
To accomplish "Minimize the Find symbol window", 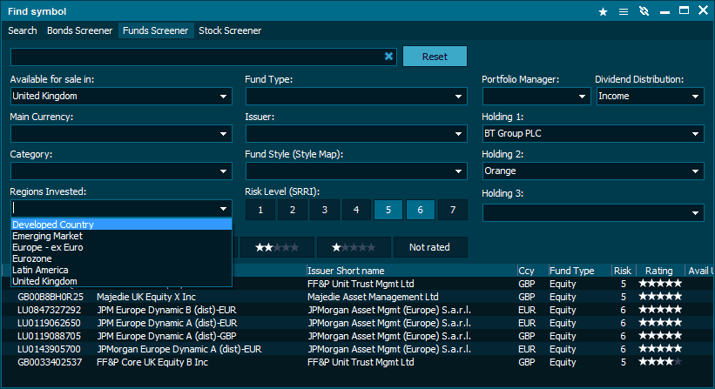I will (x=664, y=11).
